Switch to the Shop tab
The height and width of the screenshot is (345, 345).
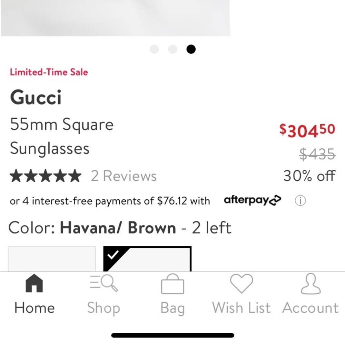coord(103,295)
